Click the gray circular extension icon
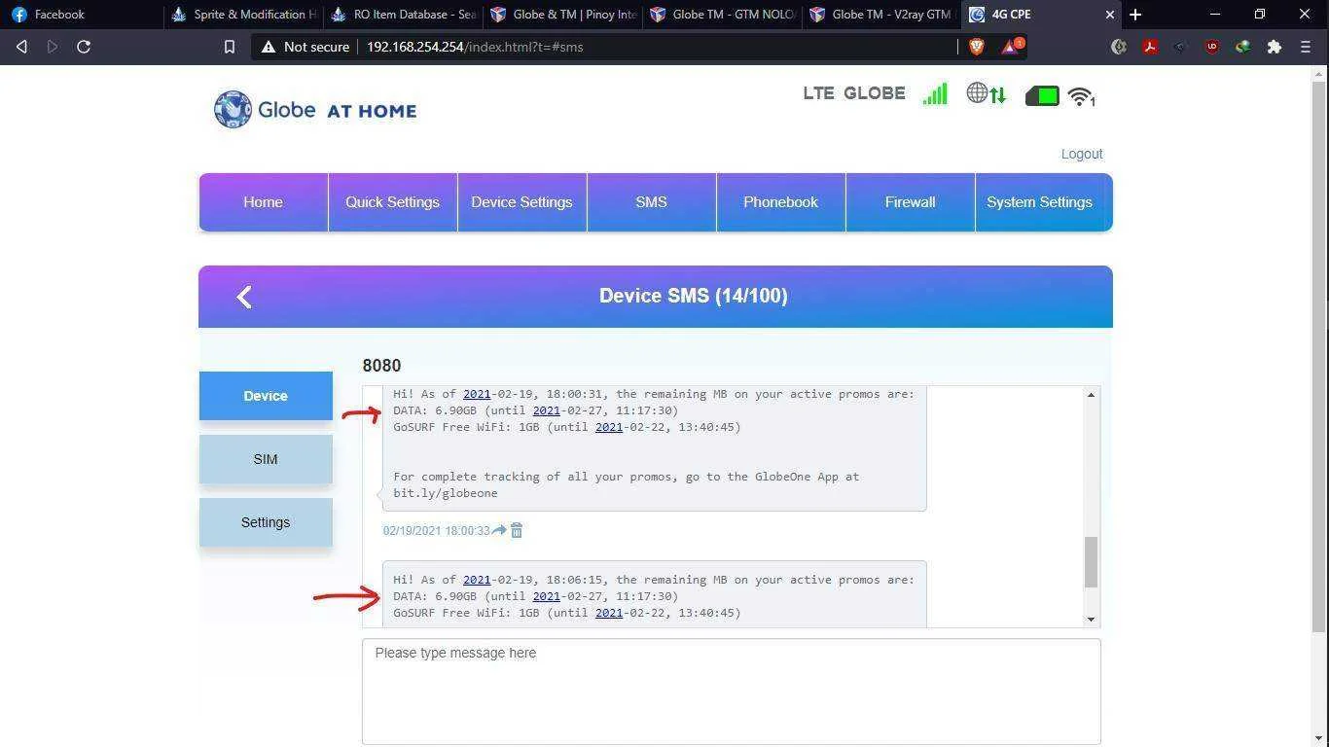The height and width of the screenshot is (747, 1329). coord(1119,47)
